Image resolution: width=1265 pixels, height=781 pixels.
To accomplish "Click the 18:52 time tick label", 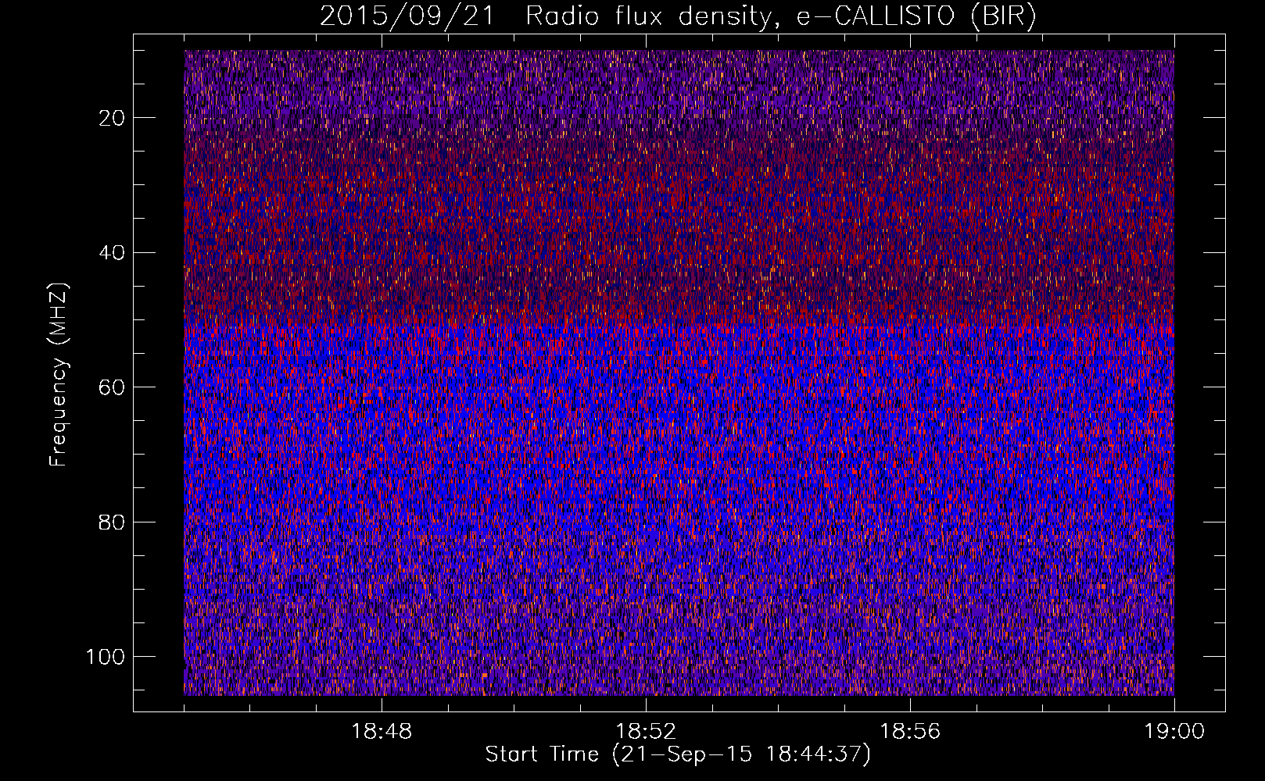I will click(x=646, y=732).
